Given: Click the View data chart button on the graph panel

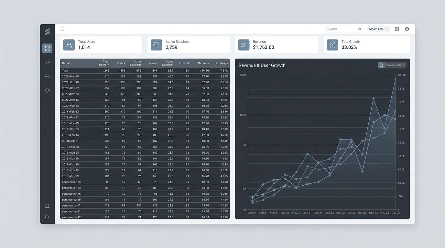Looking at the screenshot, I should point(392,65).
